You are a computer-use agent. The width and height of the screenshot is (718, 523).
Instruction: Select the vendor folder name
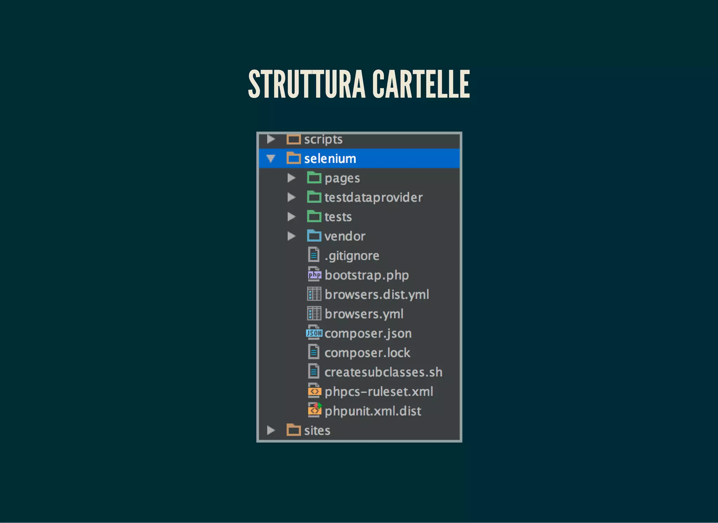pos(345,236)
